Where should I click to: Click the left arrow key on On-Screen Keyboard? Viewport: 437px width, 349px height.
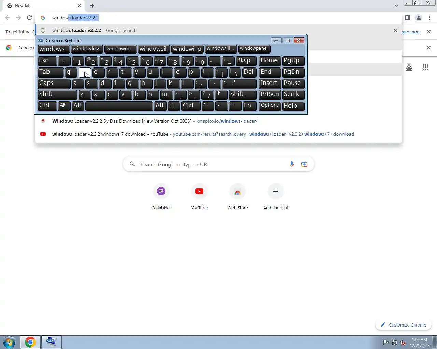pyautogui.click(x=208, y=106)
